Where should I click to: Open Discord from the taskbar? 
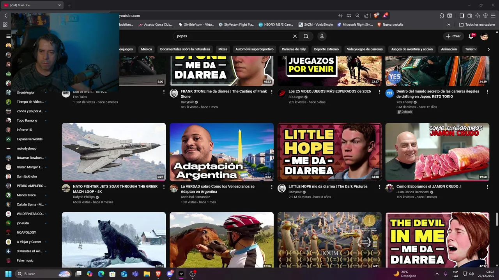[x=170, y=274]
